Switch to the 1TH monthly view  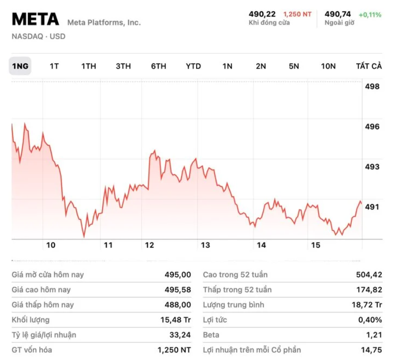pos(88,66)
